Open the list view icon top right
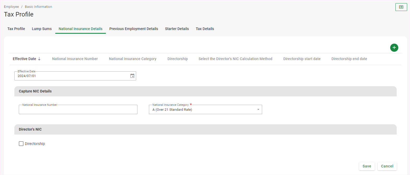Image resolution: width=410 pixels, height=175 pixels. 401,7
